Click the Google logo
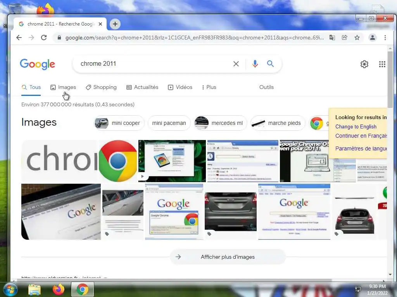The width and height of the screenshot is (397, 297). [38, 64]
